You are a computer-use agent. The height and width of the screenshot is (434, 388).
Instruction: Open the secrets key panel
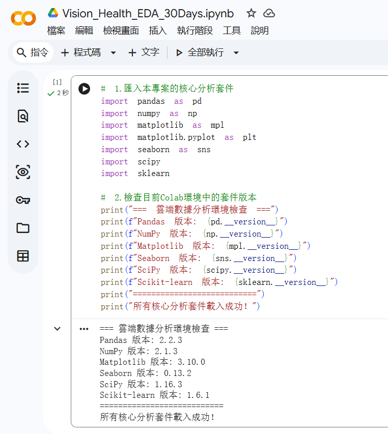[23, 200]
